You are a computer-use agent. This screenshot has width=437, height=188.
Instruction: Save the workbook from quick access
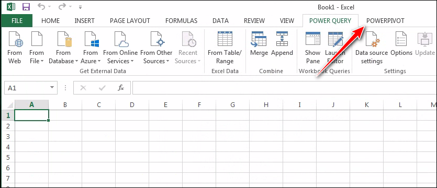coord(26,7)
